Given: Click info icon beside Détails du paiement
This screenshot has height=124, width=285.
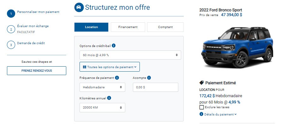Looking at the screenshot, I should coord(201,114).
